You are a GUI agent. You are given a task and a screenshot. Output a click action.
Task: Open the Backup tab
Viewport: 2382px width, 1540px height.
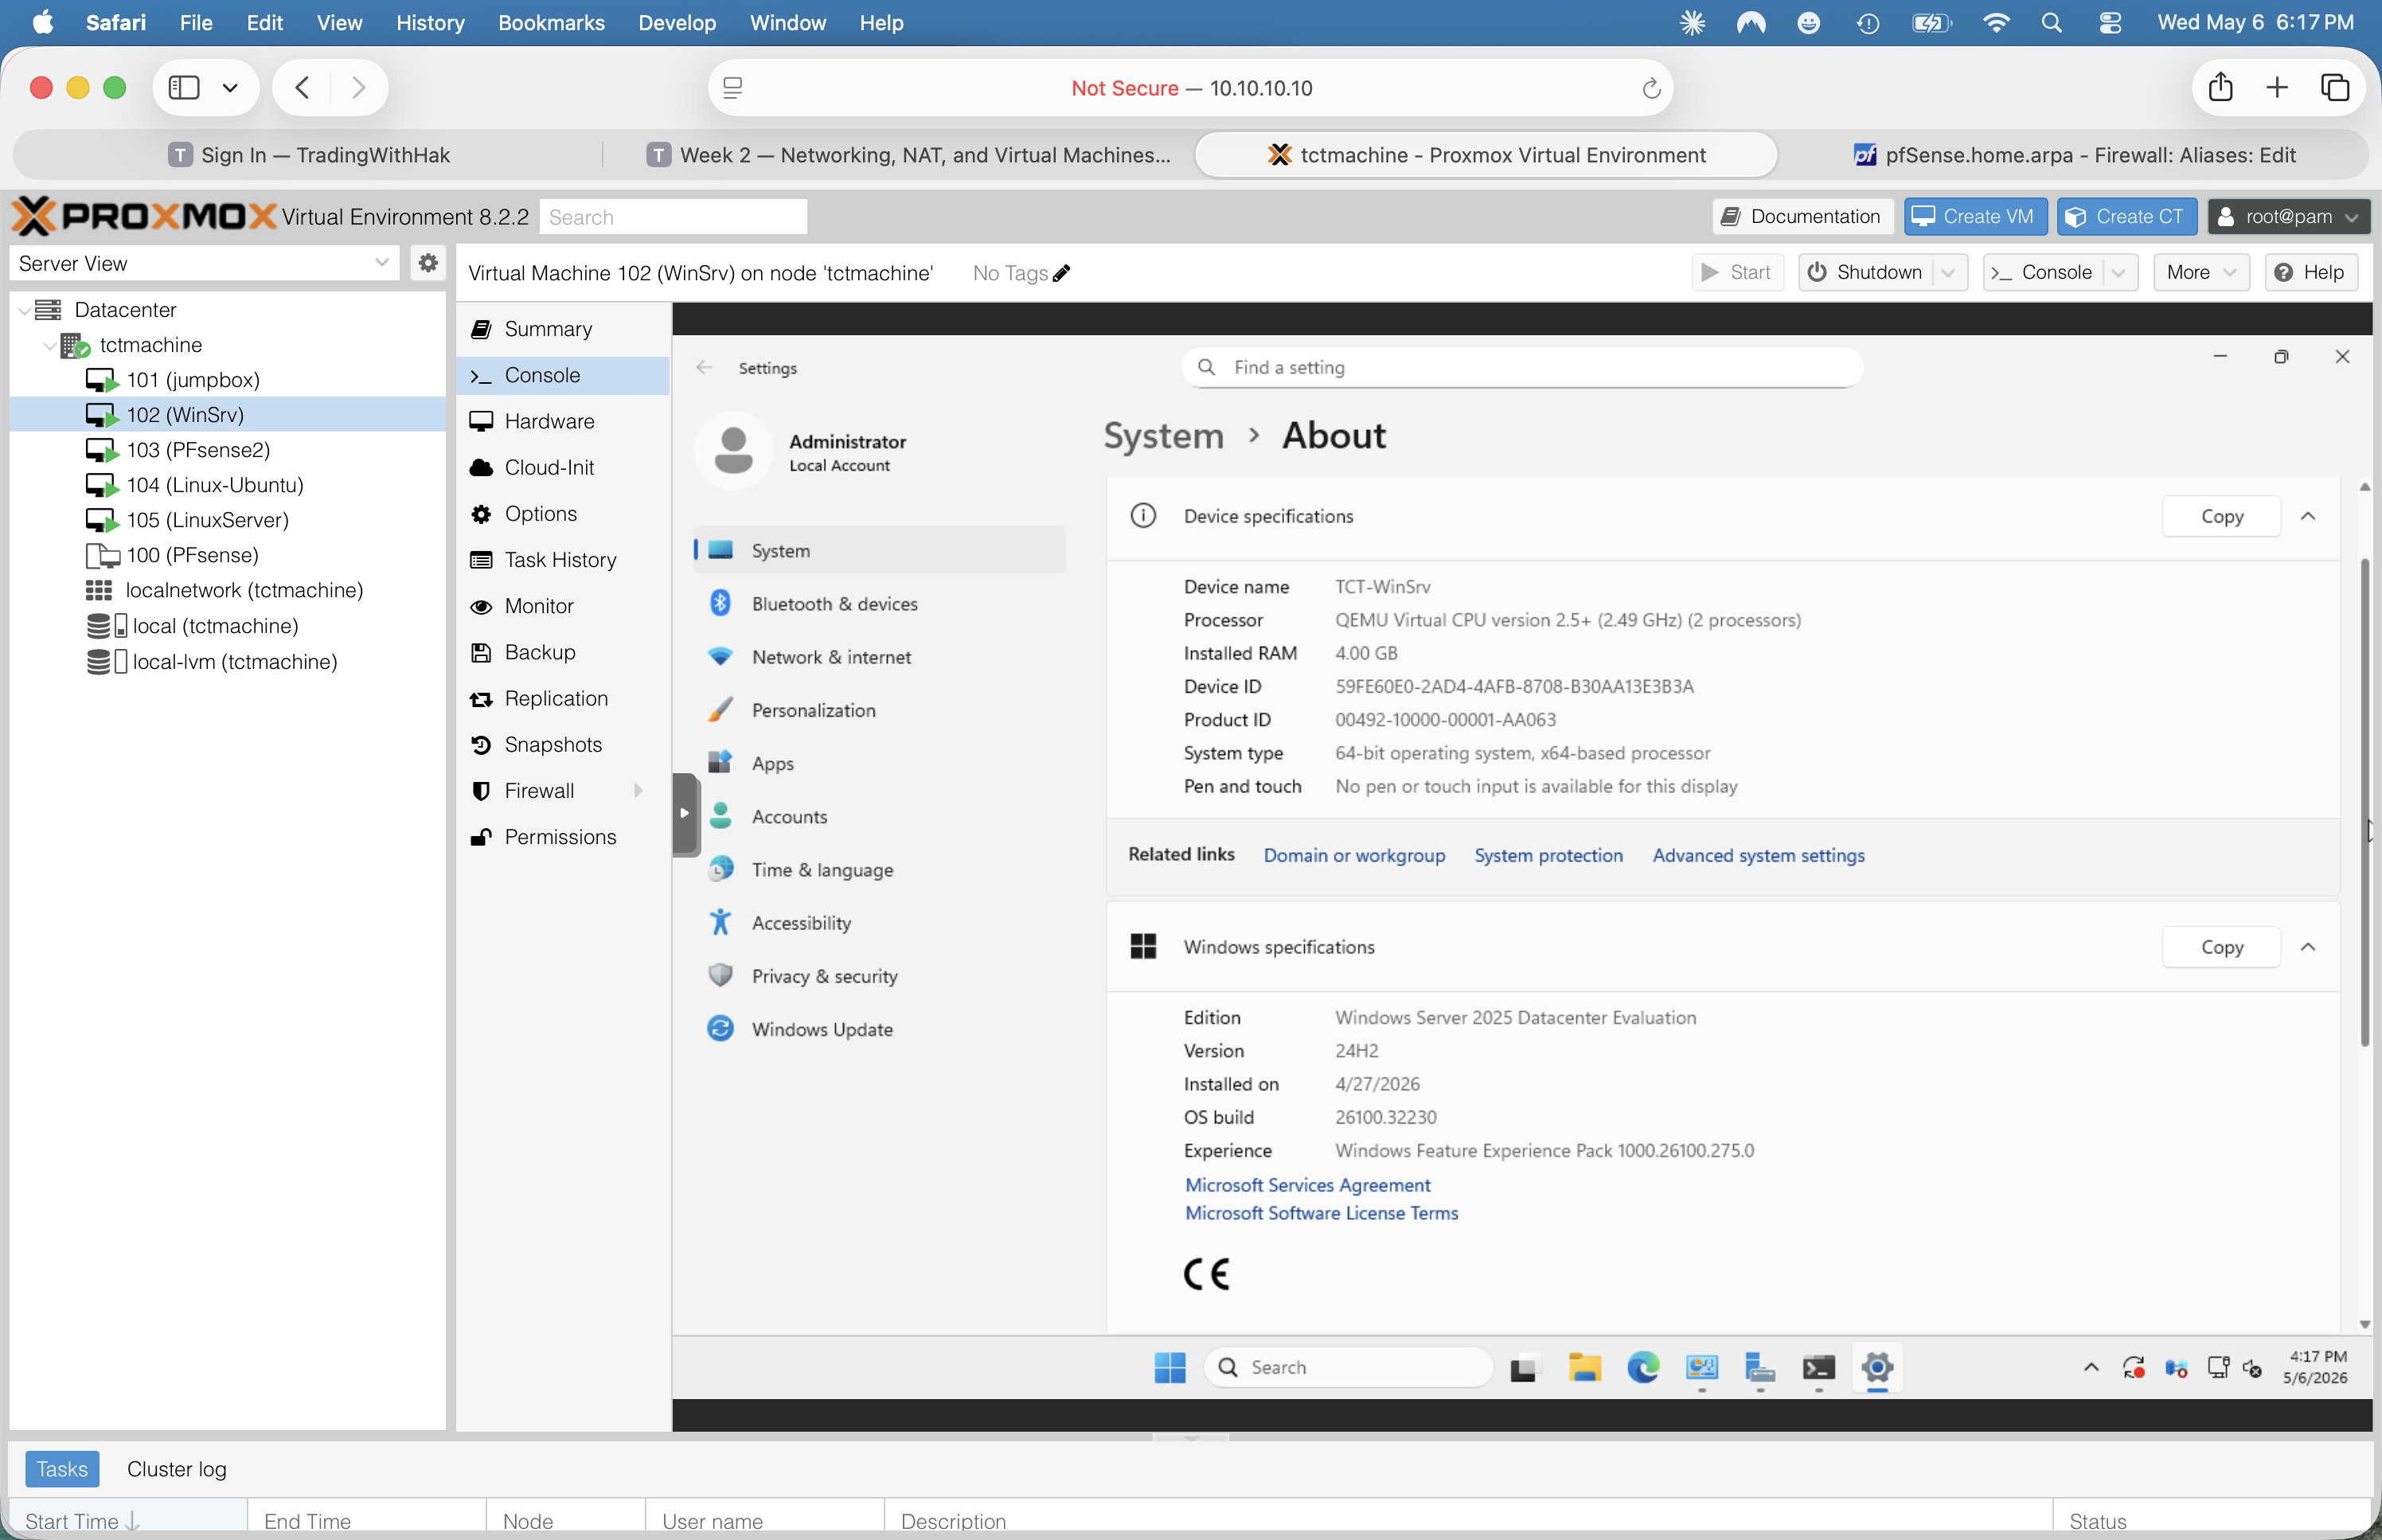[564, 652]
